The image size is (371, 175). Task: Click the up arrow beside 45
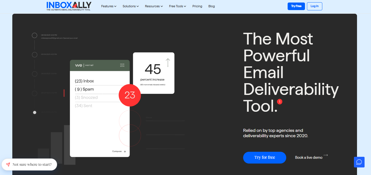(x=168, y=62)
